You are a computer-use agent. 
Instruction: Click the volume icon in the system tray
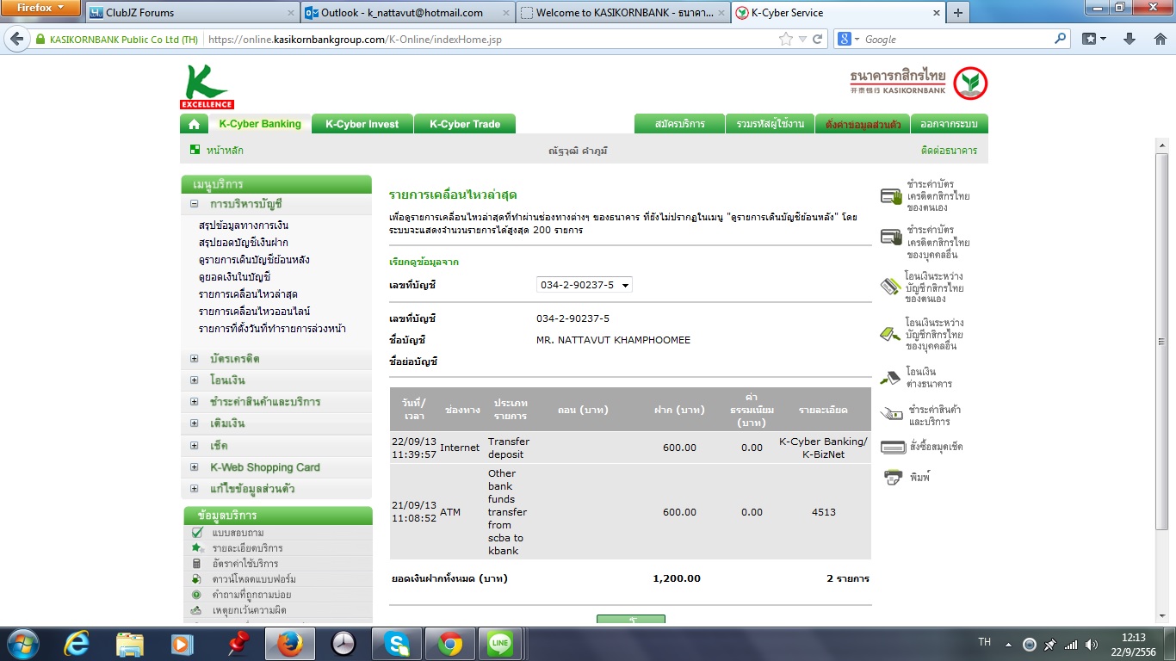1092,645
